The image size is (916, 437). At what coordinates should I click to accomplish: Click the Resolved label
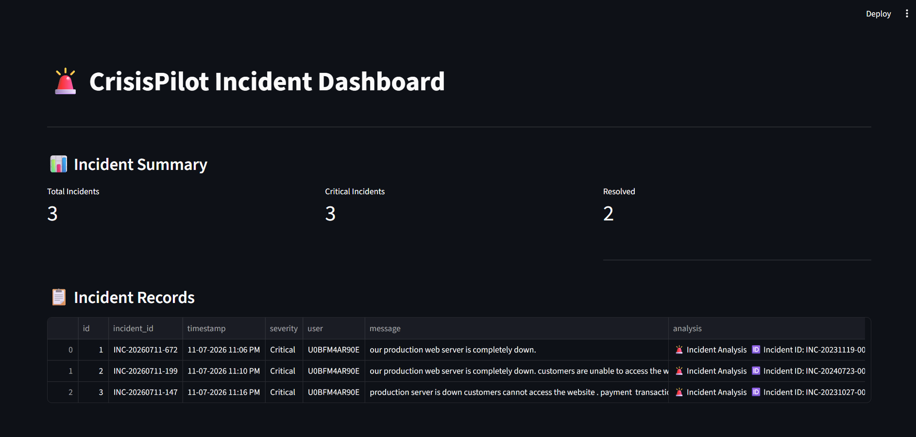pos(619,191)
